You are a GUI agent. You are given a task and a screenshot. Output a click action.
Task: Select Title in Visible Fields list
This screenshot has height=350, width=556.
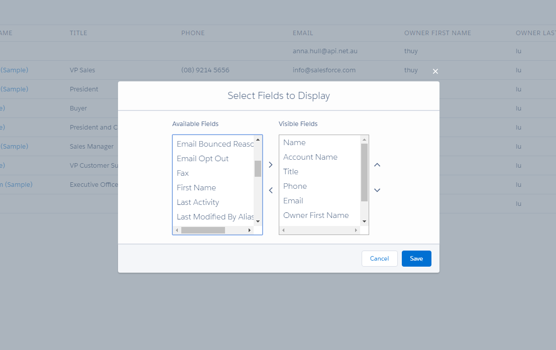point(291,172)
